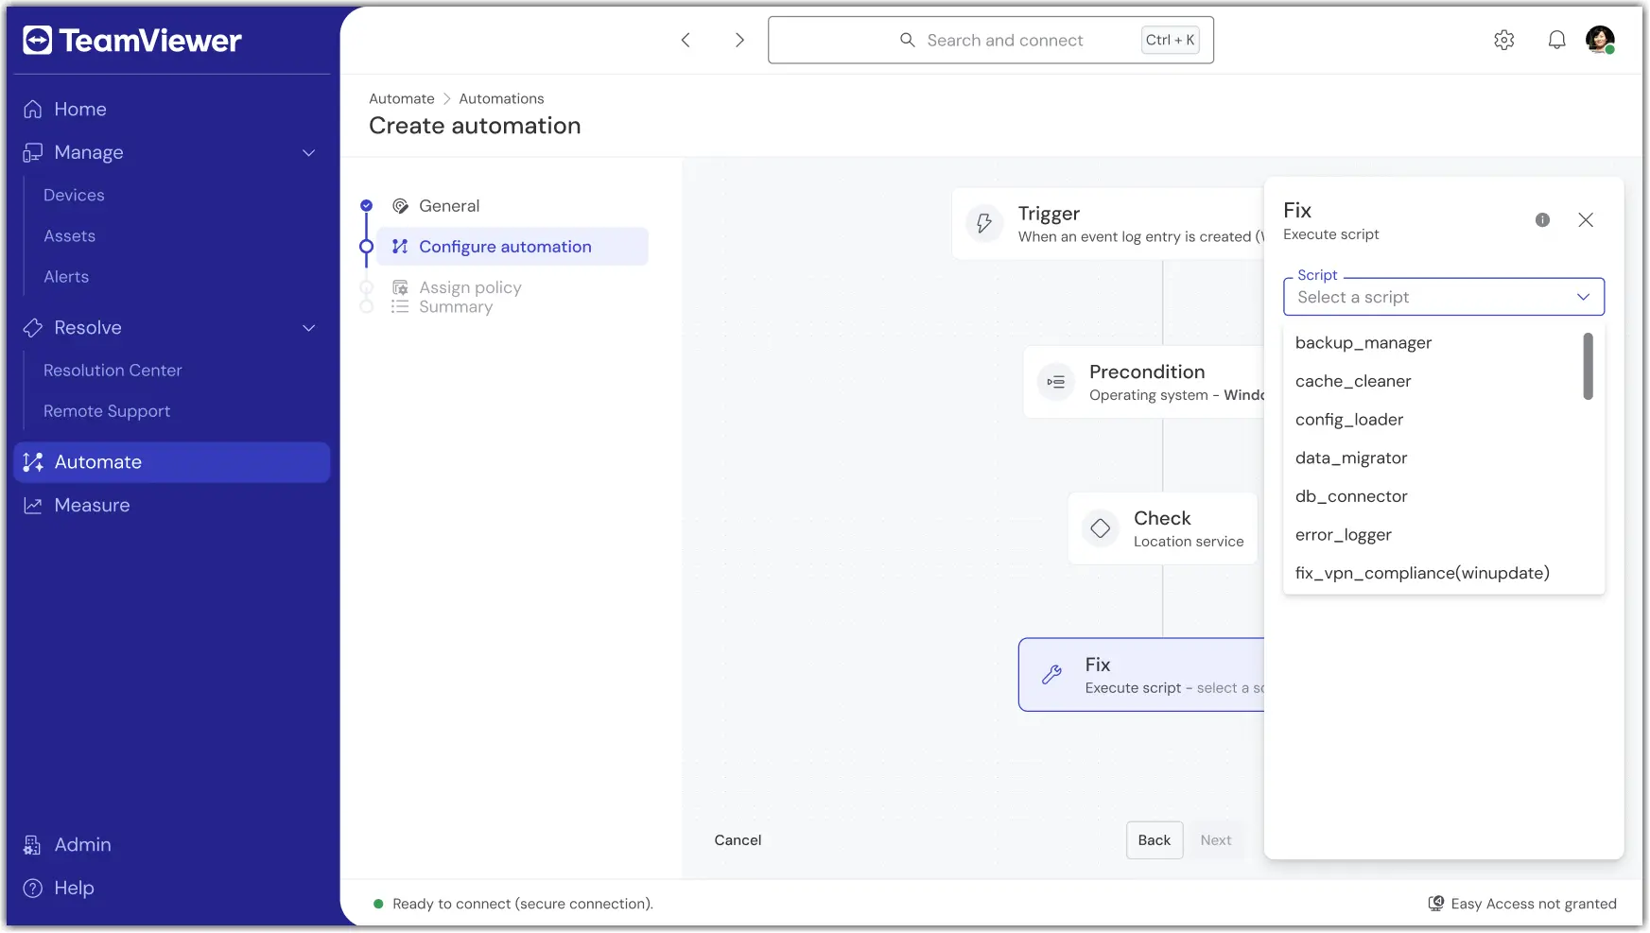Go back with the left arrow
This screenshot has width=1650, height=933.
pyautogui.click(x=686, y=40)
